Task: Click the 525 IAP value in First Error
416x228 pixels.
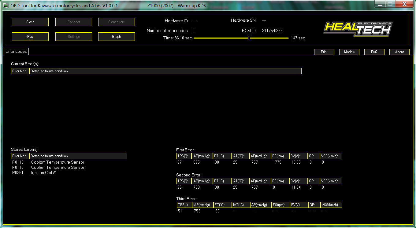Action: tap(196, 162)
